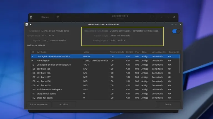The height and width of the screenshot is (119, 213).
Task: Select the attribute-167 row
Action: (x=105, y=77)
